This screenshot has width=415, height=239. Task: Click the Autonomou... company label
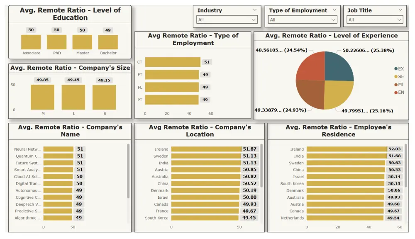[x=28, y=190]
